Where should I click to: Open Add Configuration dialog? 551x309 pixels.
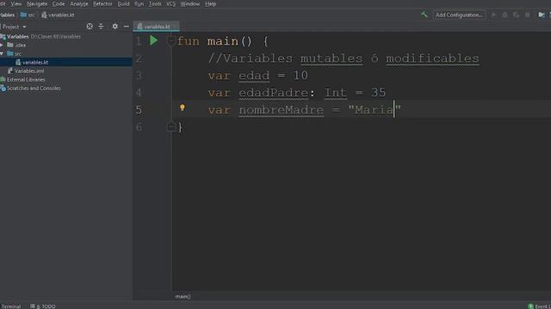(459, 15)
